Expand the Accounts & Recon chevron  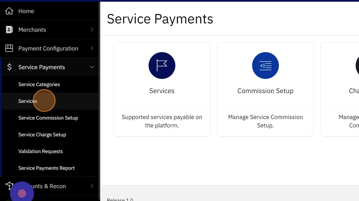point(92,186)
